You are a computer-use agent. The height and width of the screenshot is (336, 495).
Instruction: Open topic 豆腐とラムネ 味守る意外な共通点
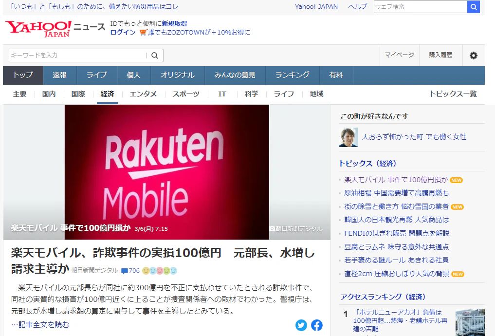(x=396, y=247)
